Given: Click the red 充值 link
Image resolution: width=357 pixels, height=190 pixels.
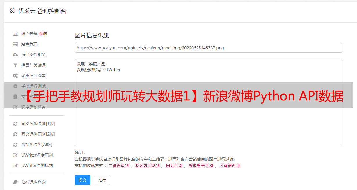Looking at the screenshot, I should 43,34.
